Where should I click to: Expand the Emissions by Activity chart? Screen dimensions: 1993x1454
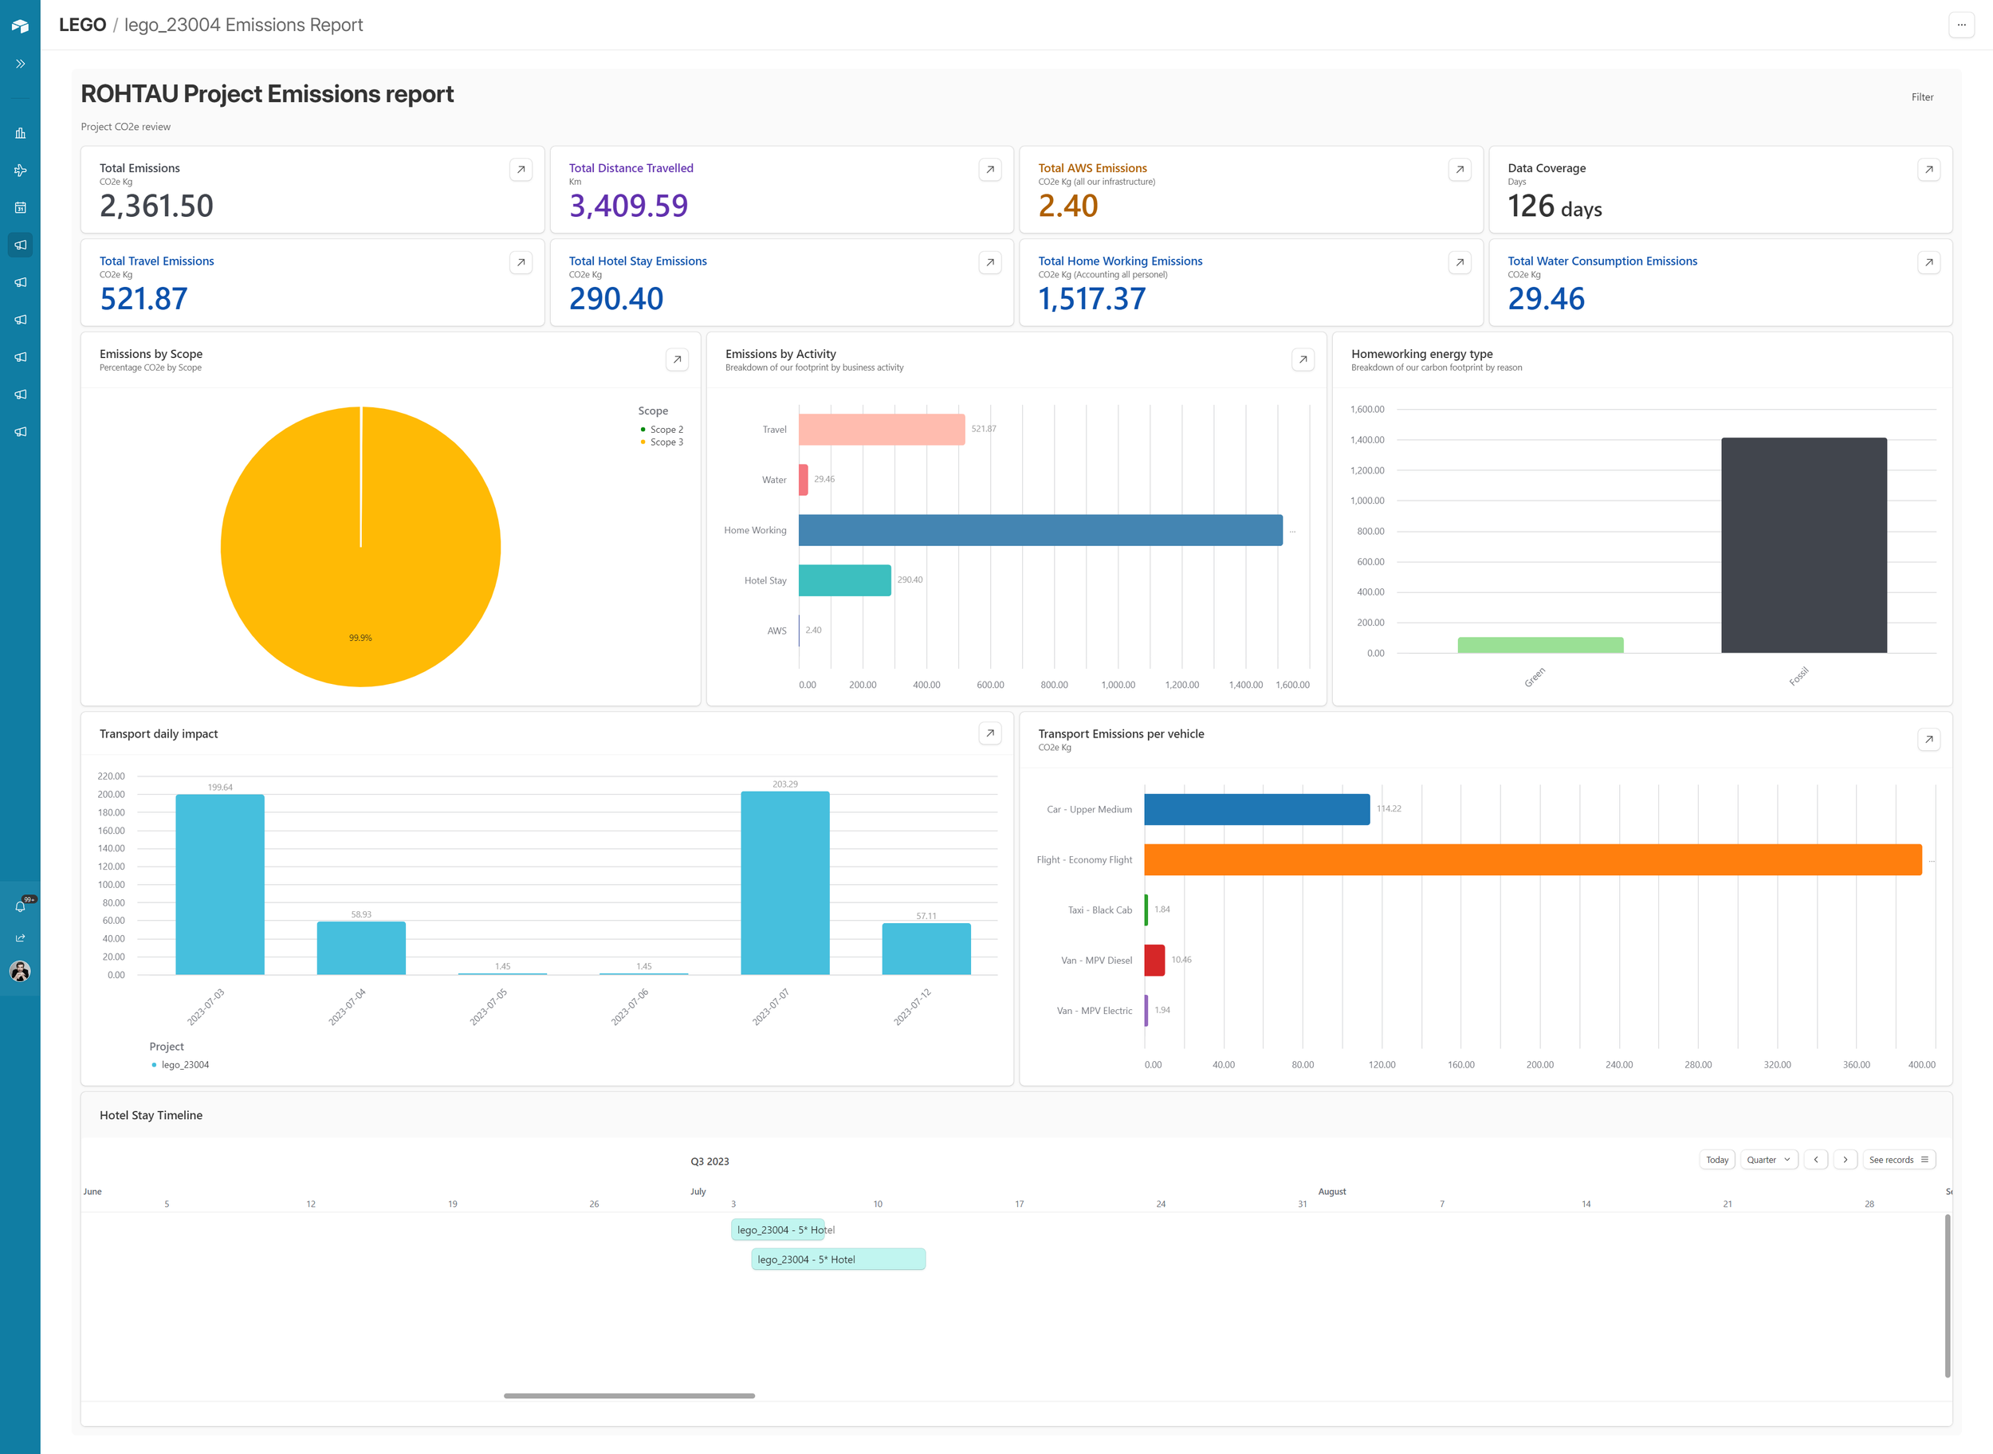coord(1302,359)
